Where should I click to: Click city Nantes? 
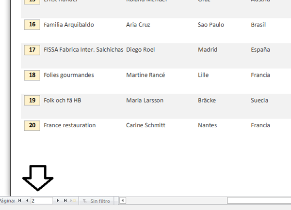click(x=208, y=125)
